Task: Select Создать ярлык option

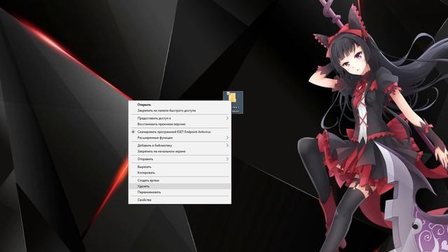Action: (x=180, y=181)
